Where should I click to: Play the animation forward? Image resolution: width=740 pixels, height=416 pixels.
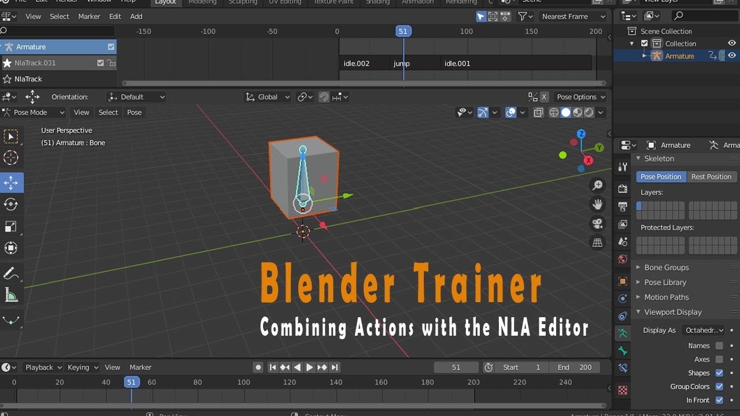pyautogui.click(x=309, y=367)
